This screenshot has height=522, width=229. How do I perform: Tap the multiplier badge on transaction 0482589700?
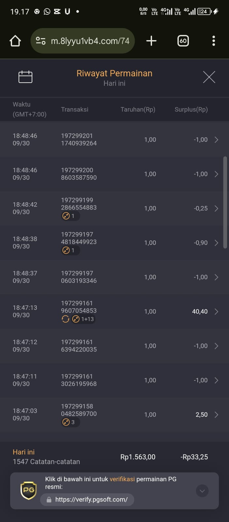coord(70,422)
